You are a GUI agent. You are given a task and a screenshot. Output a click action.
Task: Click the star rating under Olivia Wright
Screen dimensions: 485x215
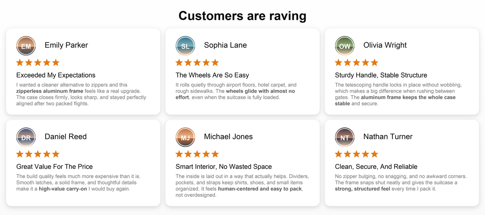coord(356,63)
